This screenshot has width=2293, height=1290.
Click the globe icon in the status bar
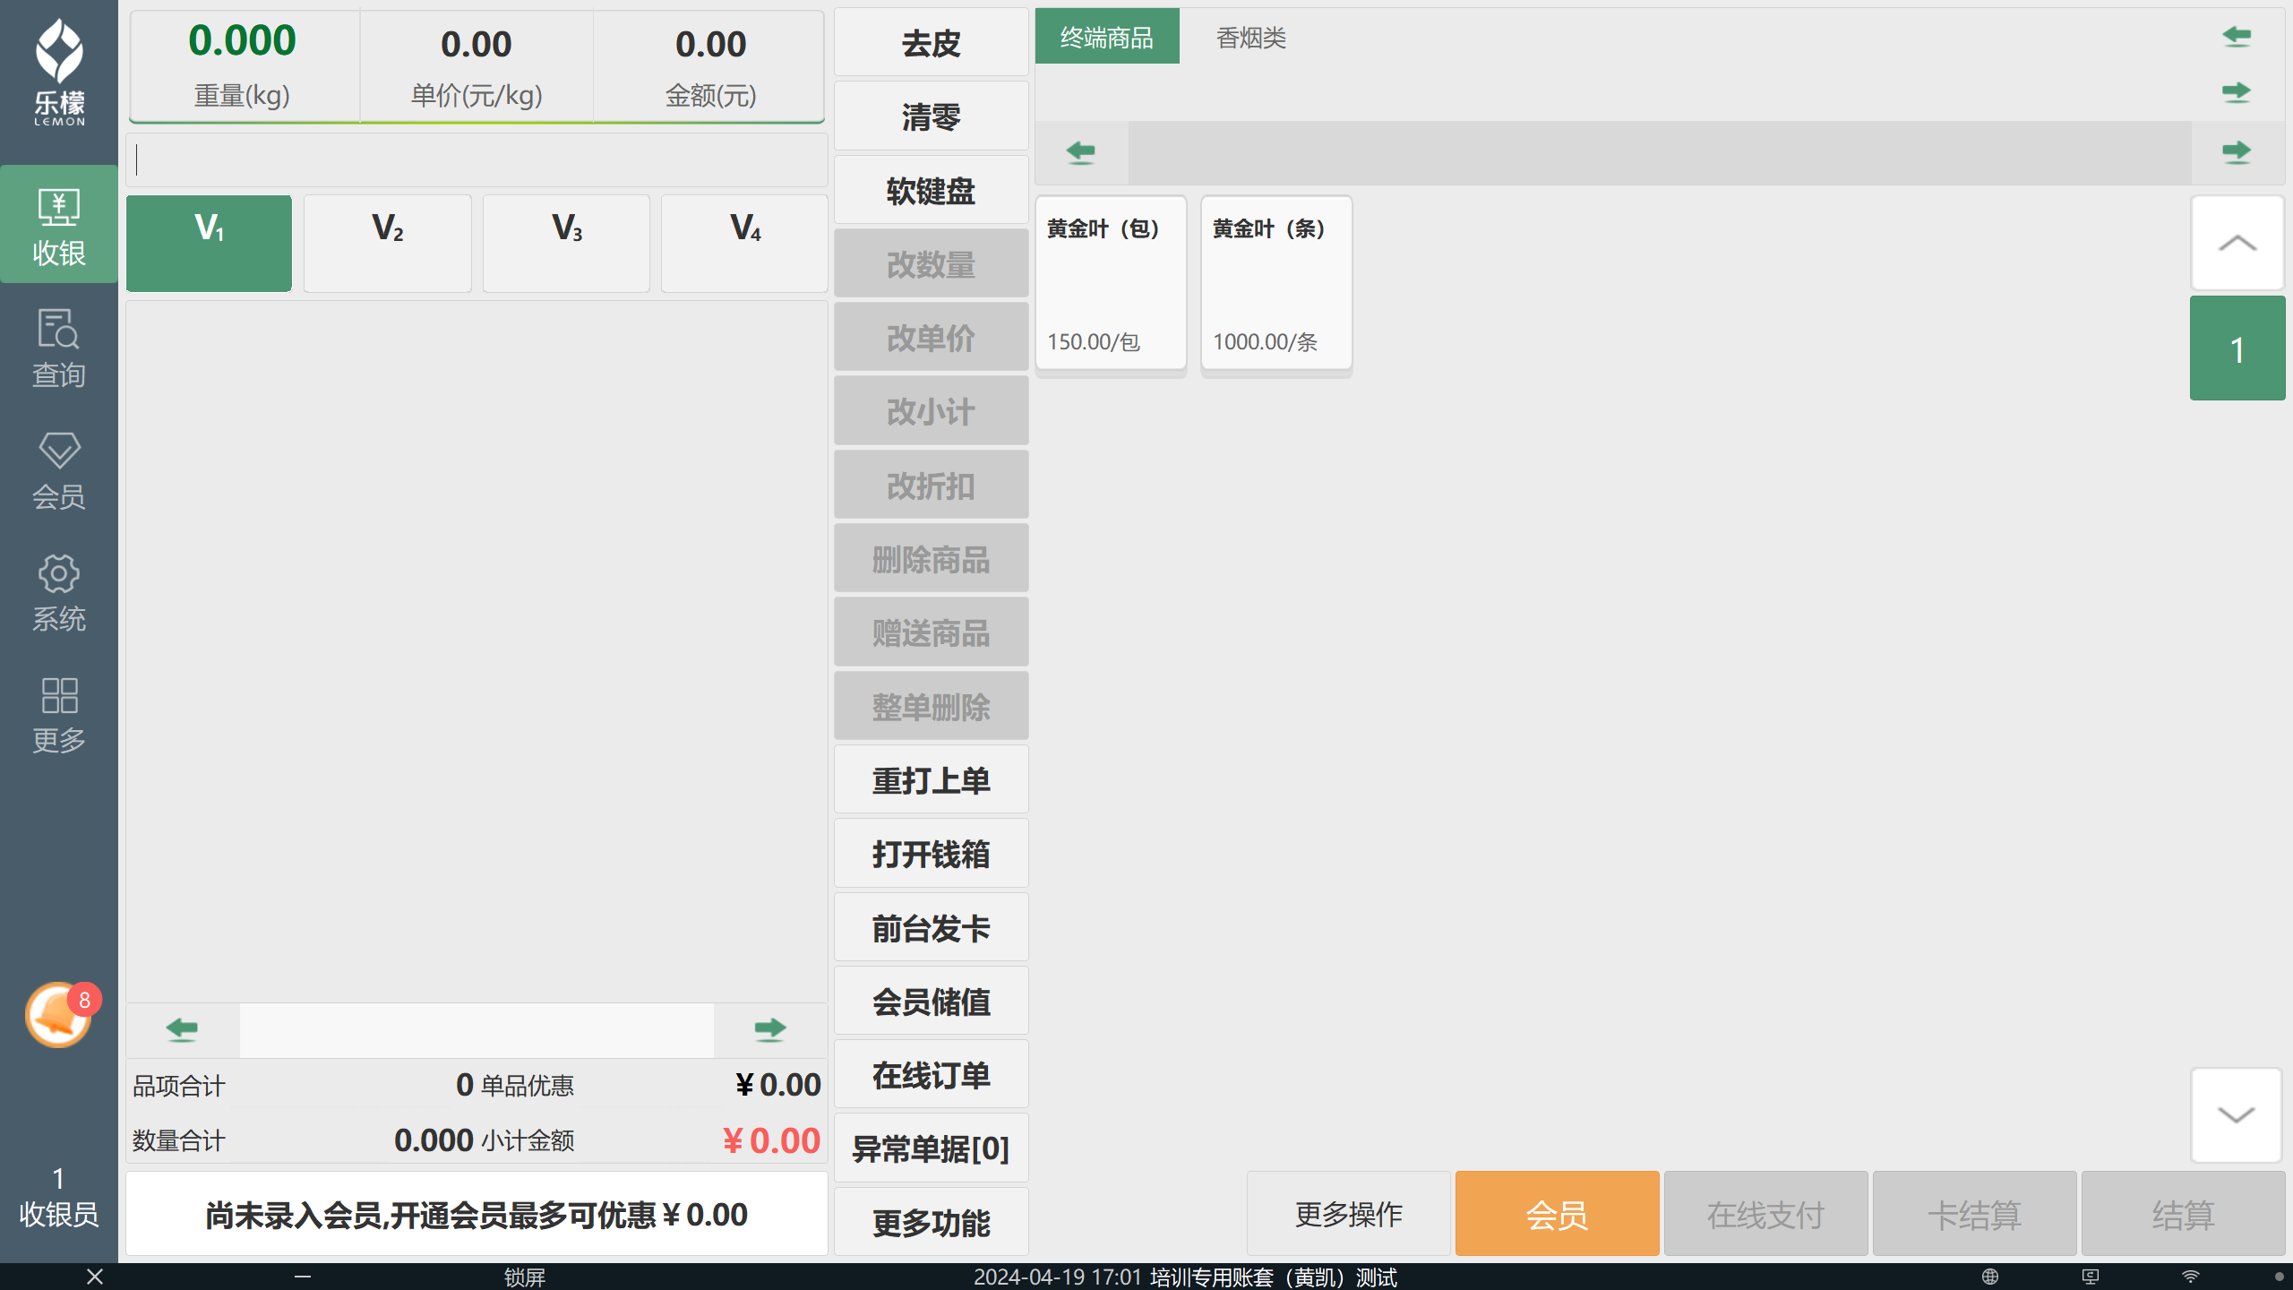(1990, 1277)
